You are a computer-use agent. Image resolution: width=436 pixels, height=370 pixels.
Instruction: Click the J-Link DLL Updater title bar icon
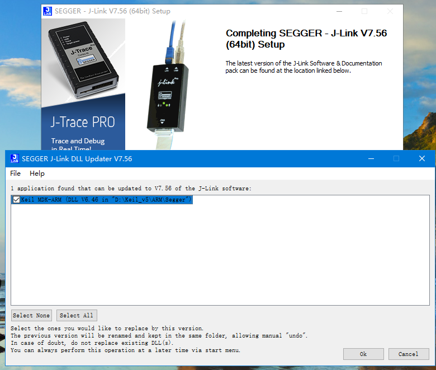(15, 158)
